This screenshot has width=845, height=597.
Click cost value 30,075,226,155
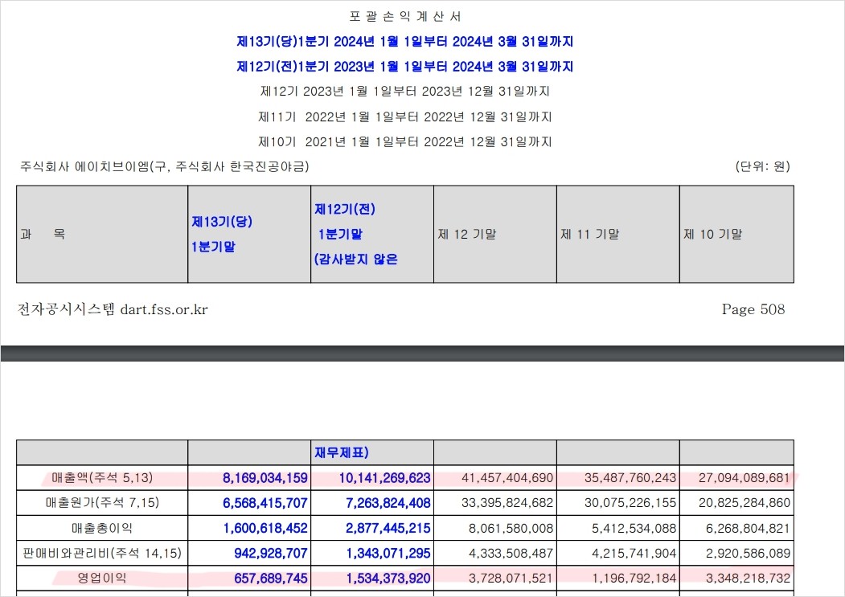pyautogui.click(x=630, y=503)
